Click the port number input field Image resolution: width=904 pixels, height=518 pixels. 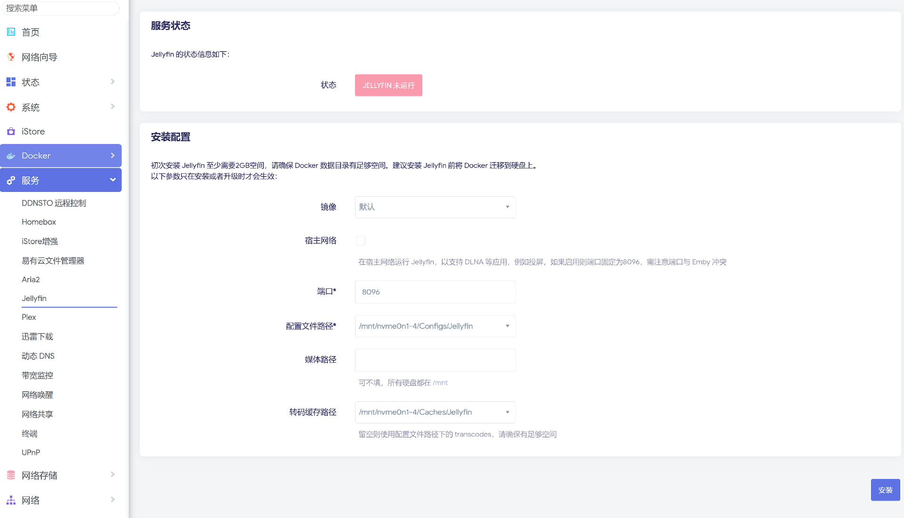435,292
